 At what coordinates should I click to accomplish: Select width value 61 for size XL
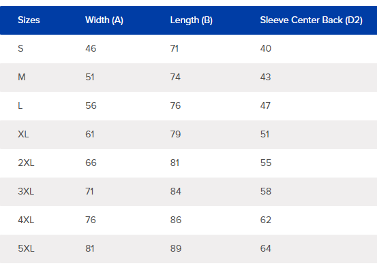click(x=90, y=135)
